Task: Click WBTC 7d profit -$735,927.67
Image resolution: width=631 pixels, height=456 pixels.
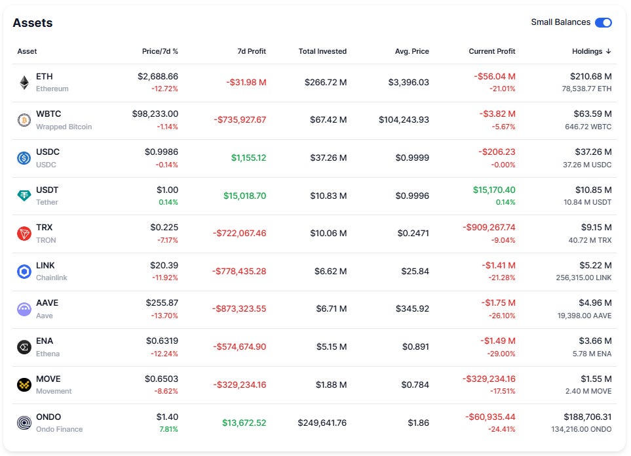Action: click(240, 119)
